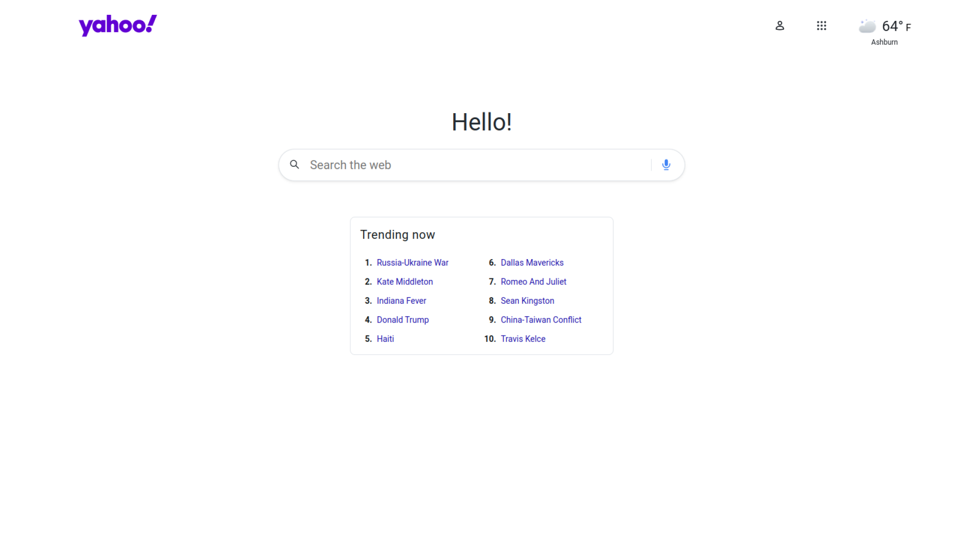Select the Indiana Fever trending link
The width and height of the screenshot is (954, 536).
pos(401,301)
